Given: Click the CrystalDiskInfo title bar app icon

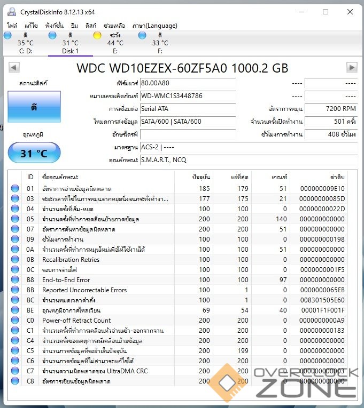Looking at the screenshot, I should coord(11,12).
